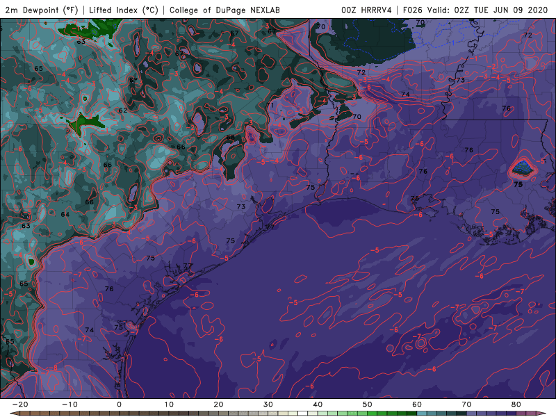Click the '80' color scale label

coord(516,404)
